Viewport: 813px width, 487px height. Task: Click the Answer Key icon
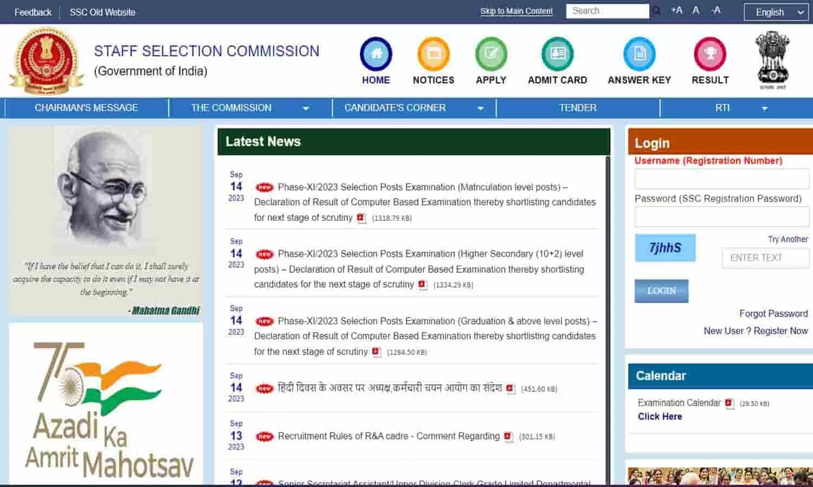[639, 54]
